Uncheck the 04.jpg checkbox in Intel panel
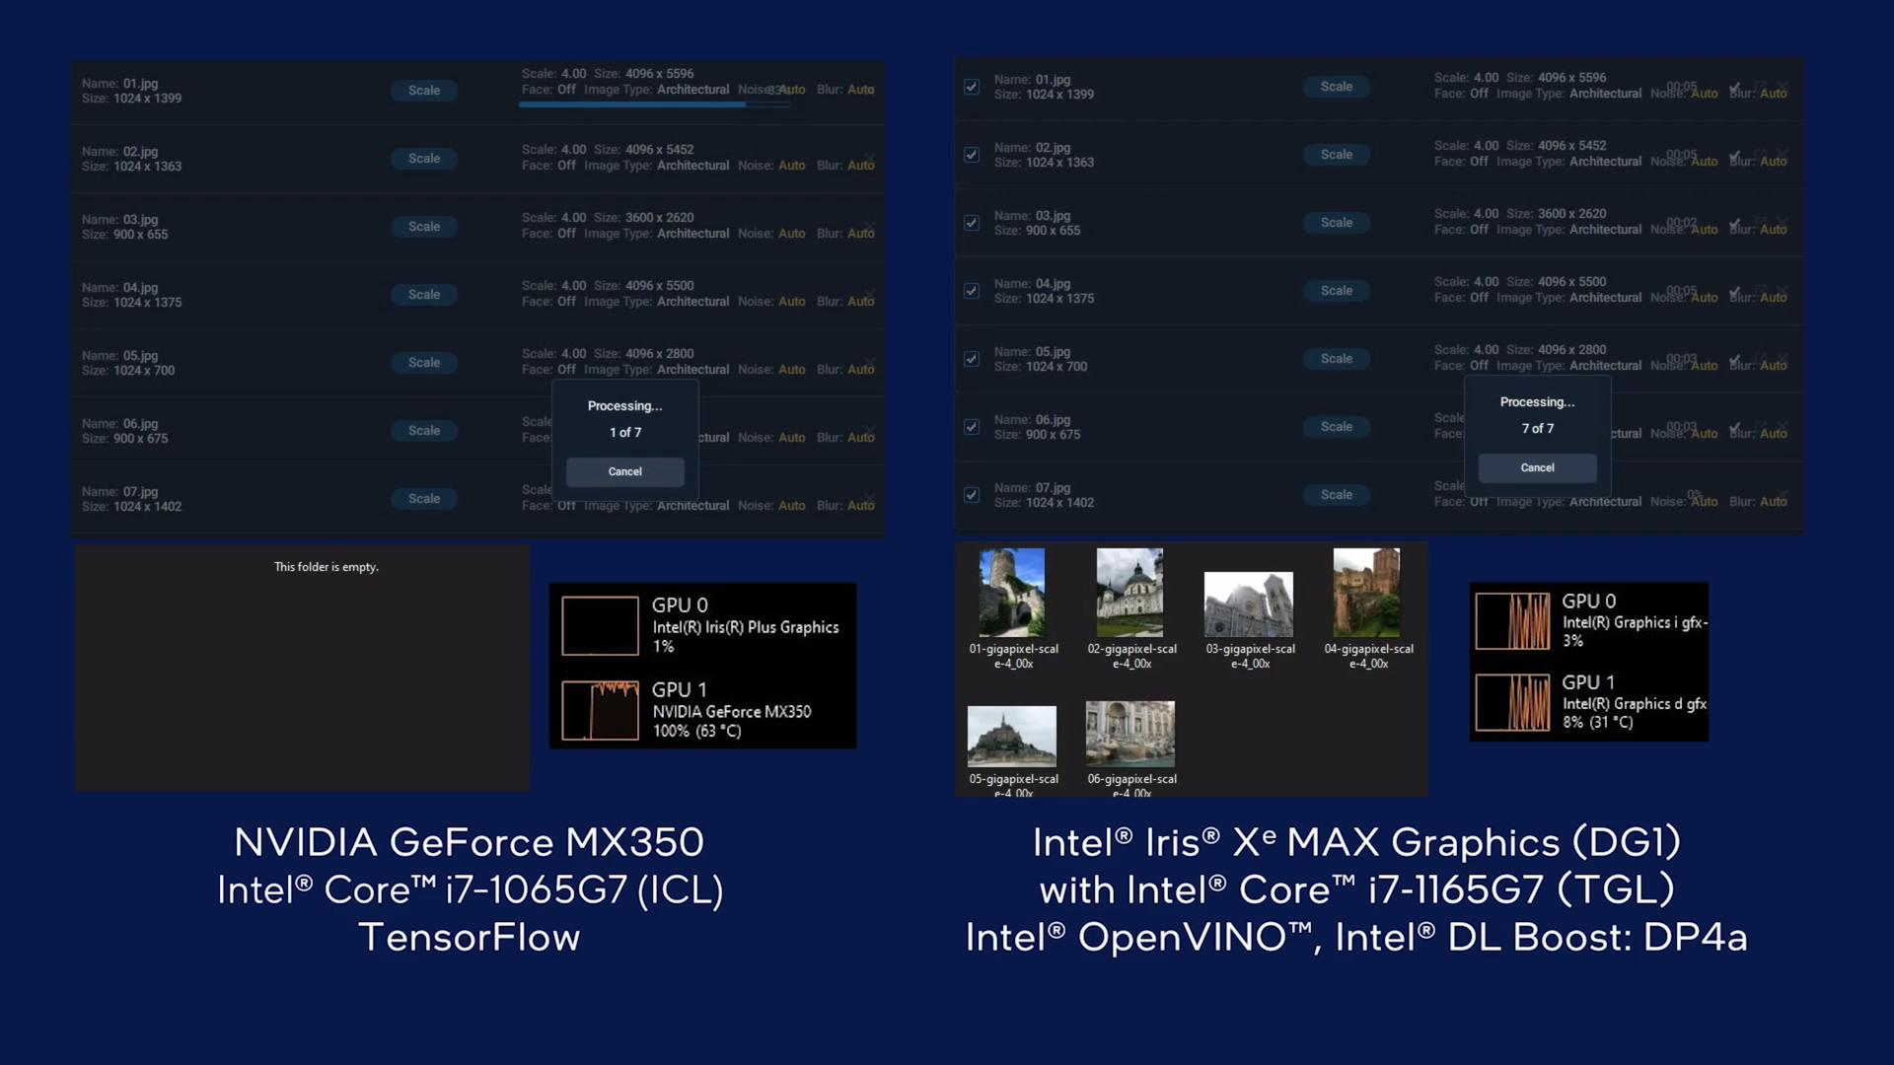This screenshot has height=1065, width=1894. tap(972, 291)
